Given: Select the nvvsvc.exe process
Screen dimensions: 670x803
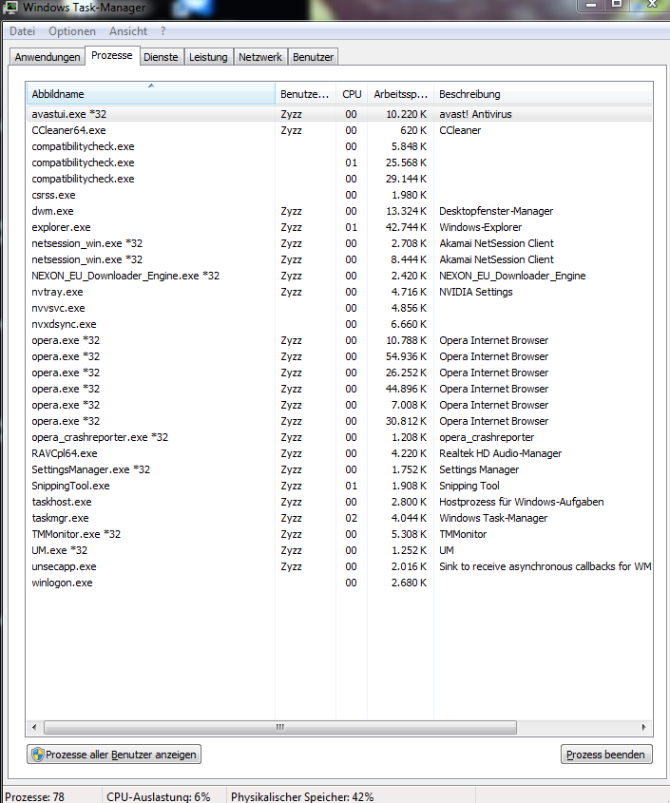Looking at the screenshot, I should click(x=339, y=308).
